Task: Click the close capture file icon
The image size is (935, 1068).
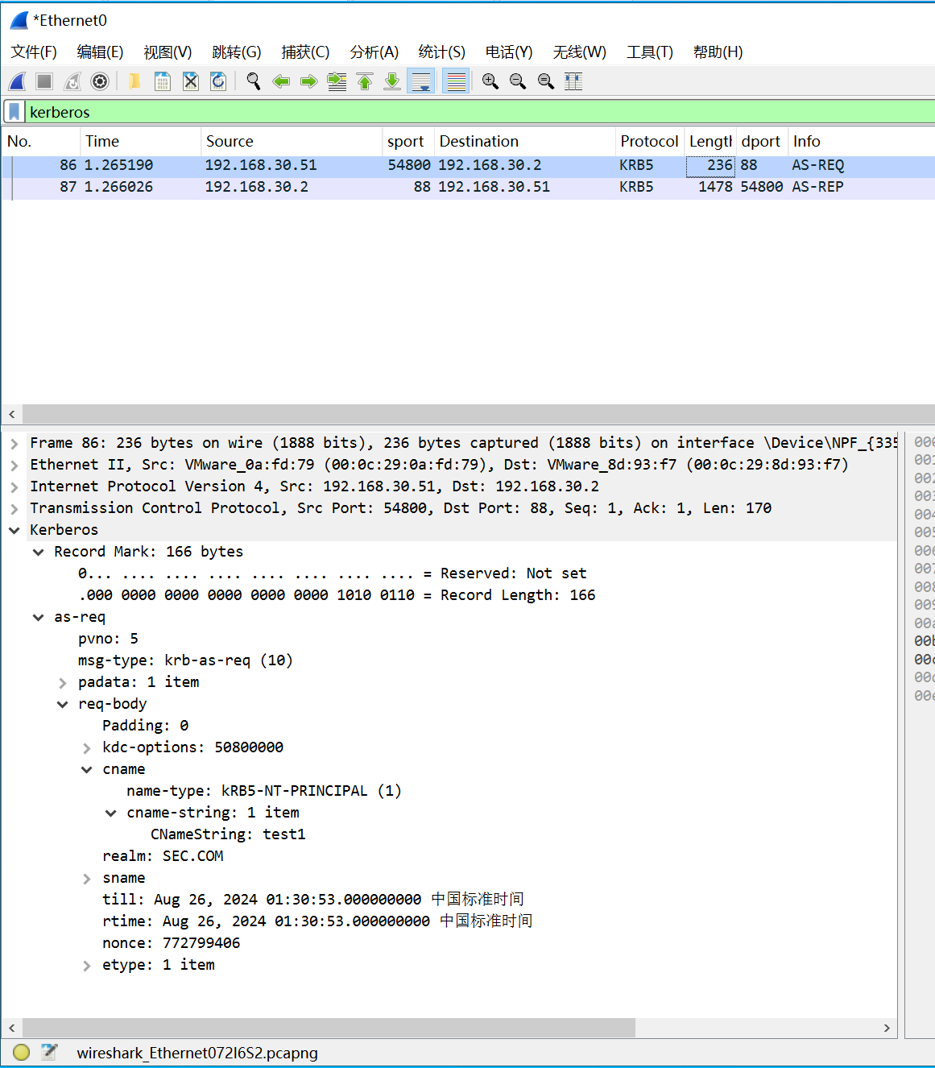Action: pyautogui.click(x=190, y=81)
